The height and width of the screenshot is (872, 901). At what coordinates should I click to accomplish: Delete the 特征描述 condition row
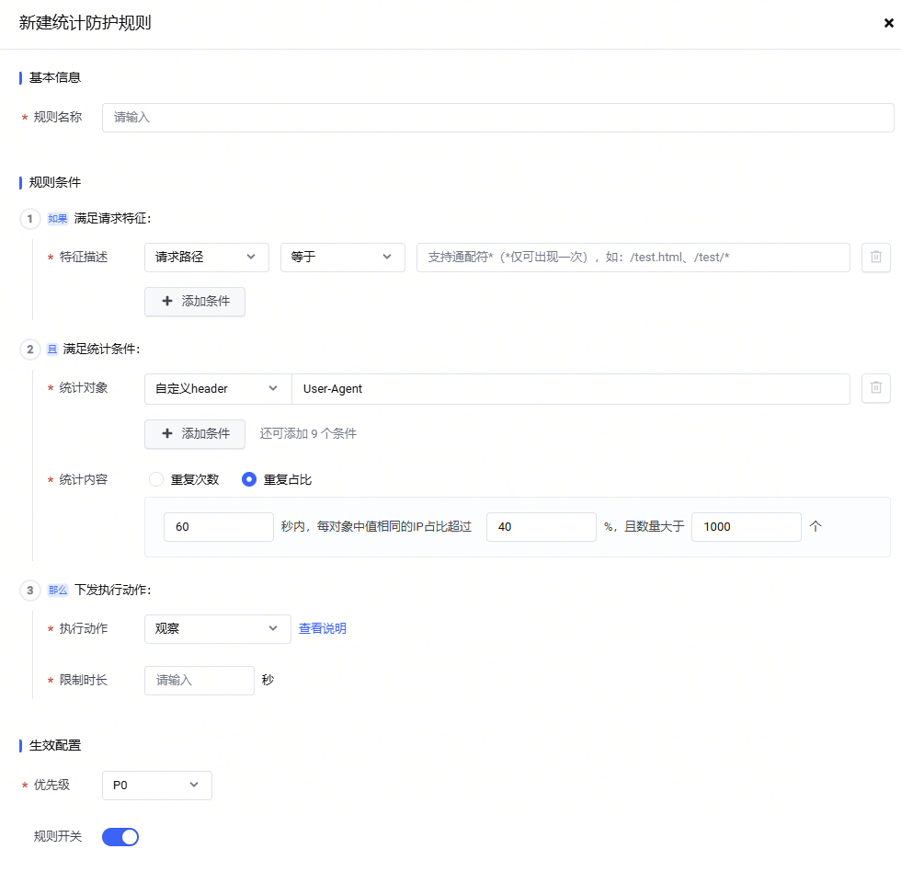click(875, 258)
